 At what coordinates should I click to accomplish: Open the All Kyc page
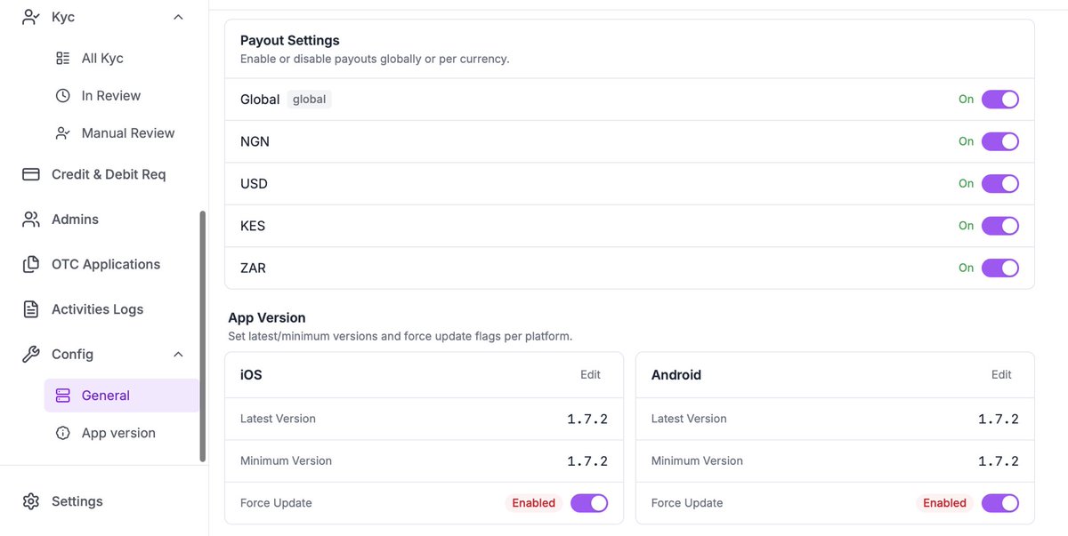click(x=102, y=58)
